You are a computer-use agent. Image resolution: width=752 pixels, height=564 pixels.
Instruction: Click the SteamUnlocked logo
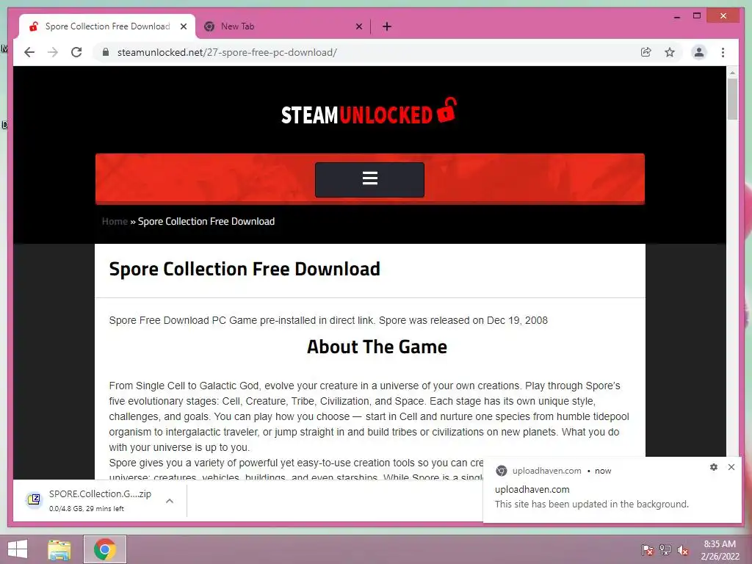tap(369, 112)
